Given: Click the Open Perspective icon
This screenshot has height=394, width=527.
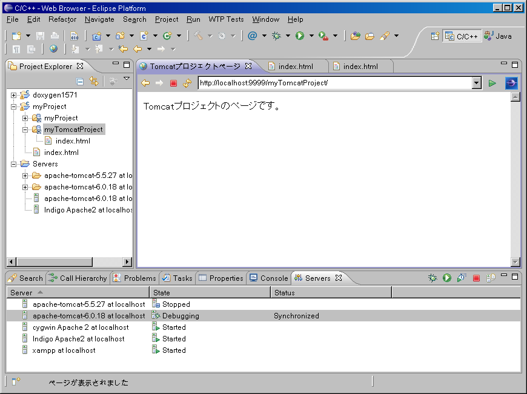Looking at the screenshot, I should (x=435, y=36).
